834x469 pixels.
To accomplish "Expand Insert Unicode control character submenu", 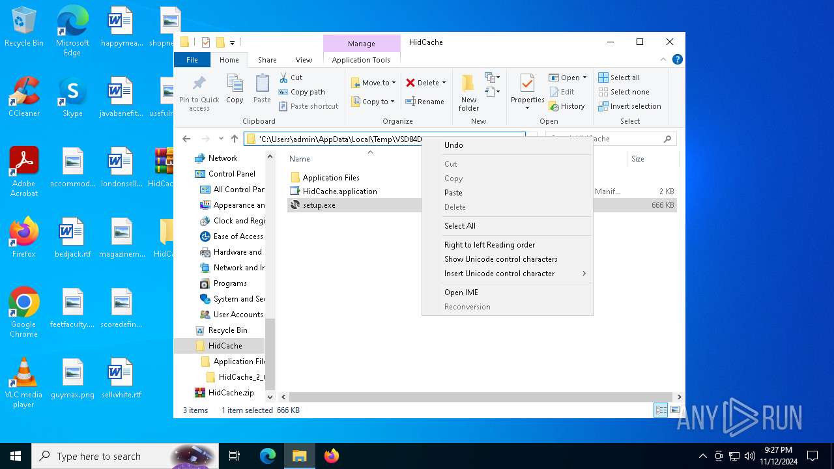I will 508,274.
